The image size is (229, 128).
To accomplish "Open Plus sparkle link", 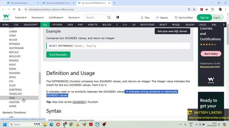I will click(145, 17).
